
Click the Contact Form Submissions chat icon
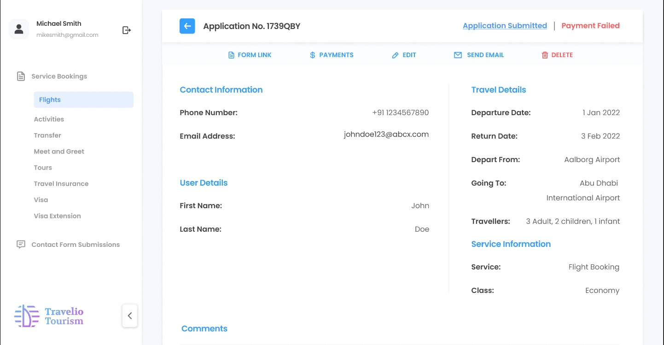coord(21,245)
